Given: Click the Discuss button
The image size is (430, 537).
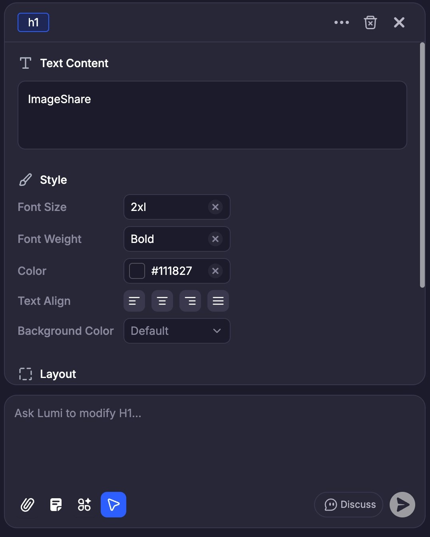Looking at the screenshot, I should 348,505.
